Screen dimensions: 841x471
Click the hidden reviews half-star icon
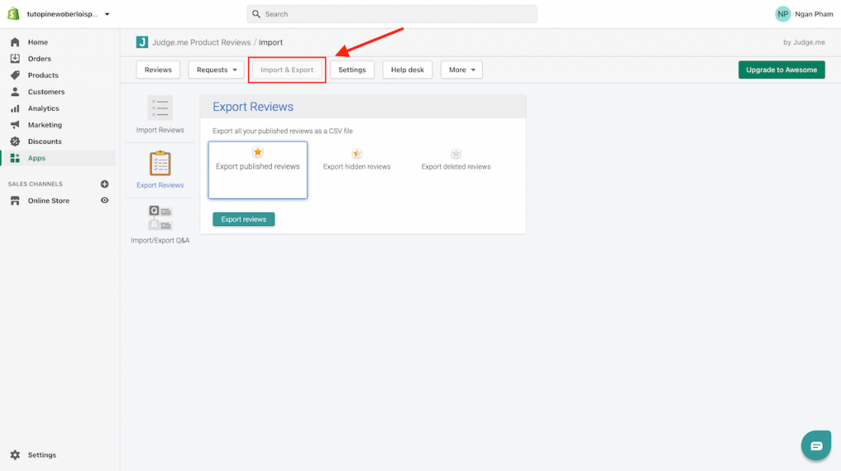(356, 154)
